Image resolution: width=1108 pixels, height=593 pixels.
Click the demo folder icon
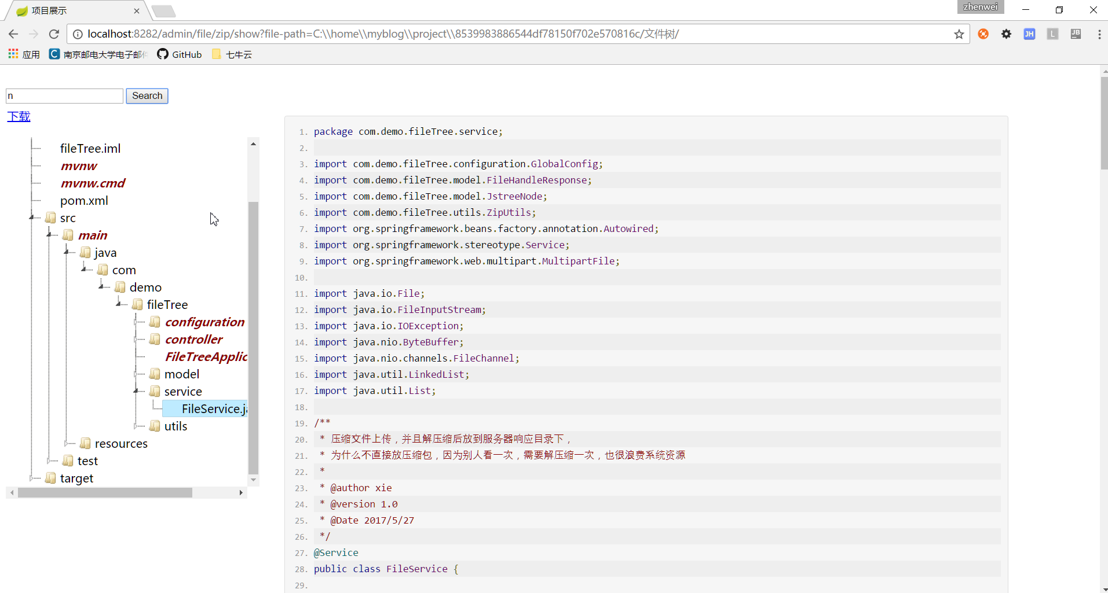120,287
